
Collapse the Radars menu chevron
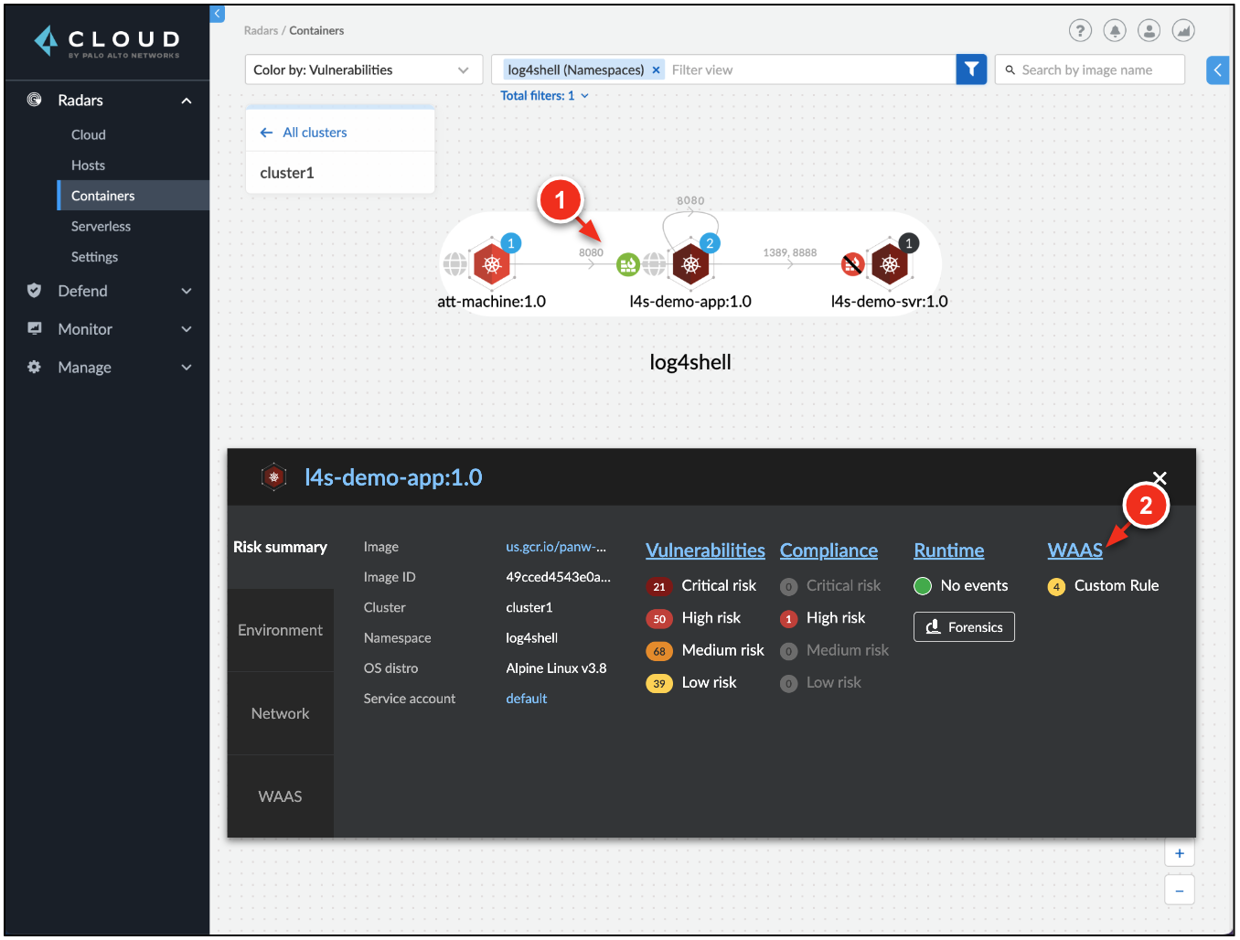pos(187,101)
